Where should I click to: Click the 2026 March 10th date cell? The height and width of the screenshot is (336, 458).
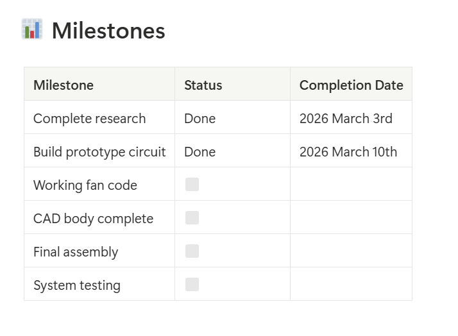(348, 152)
